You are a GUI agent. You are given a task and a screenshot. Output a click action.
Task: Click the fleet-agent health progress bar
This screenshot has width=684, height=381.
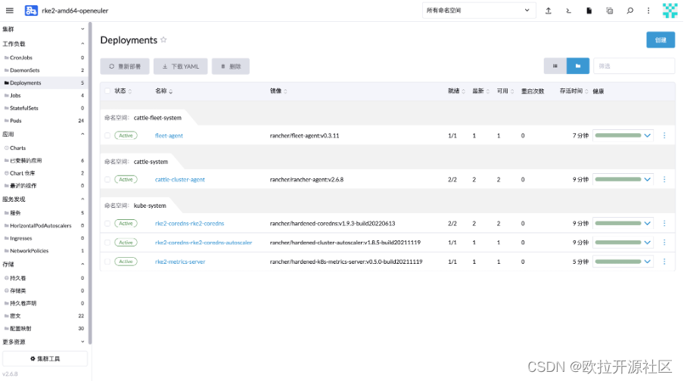(x=618, y=135)
